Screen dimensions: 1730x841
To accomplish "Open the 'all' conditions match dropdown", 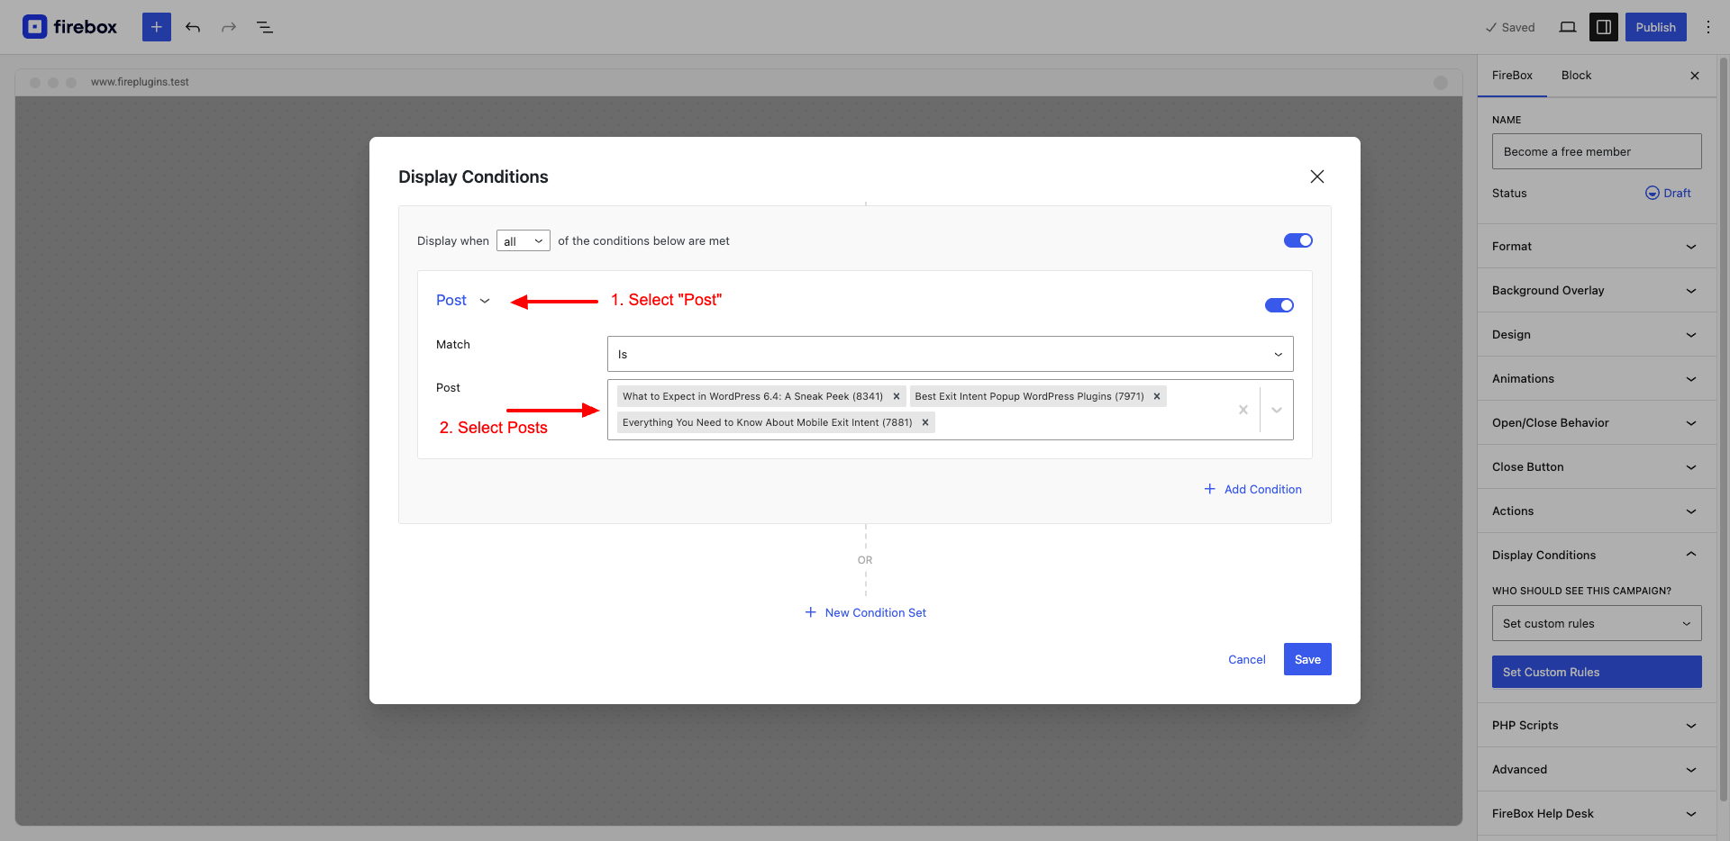I will pyautogui.click(x=524, y=240).
